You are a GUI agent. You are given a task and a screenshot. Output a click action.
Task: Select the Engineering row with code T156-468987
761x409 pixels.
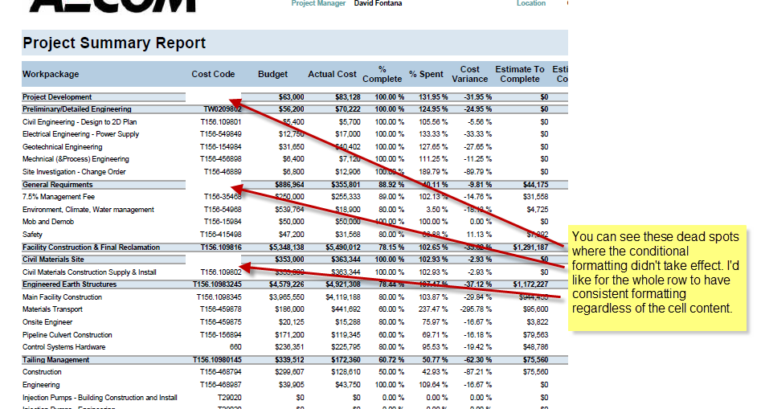pyautogui.click(x=41, y=385)
